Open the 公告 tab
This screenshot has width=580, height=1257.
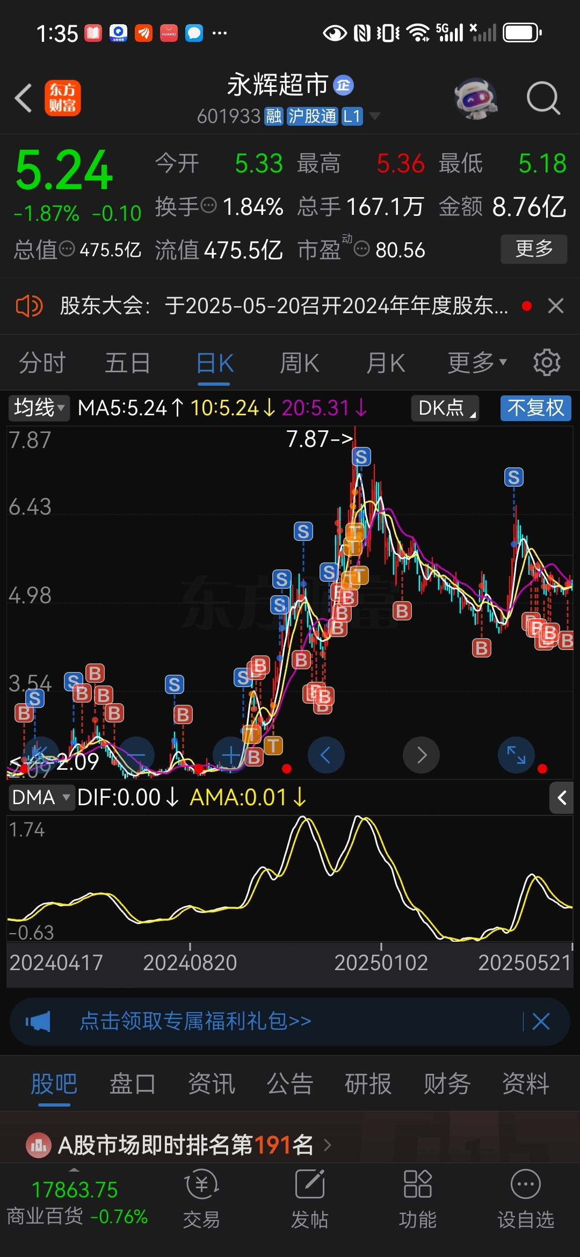click(x=290, y=1083)
